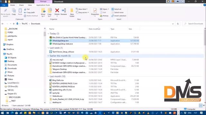Go up one folder level arrow
The width and height of the screenshot is (206, 115).
click(14, 24)
